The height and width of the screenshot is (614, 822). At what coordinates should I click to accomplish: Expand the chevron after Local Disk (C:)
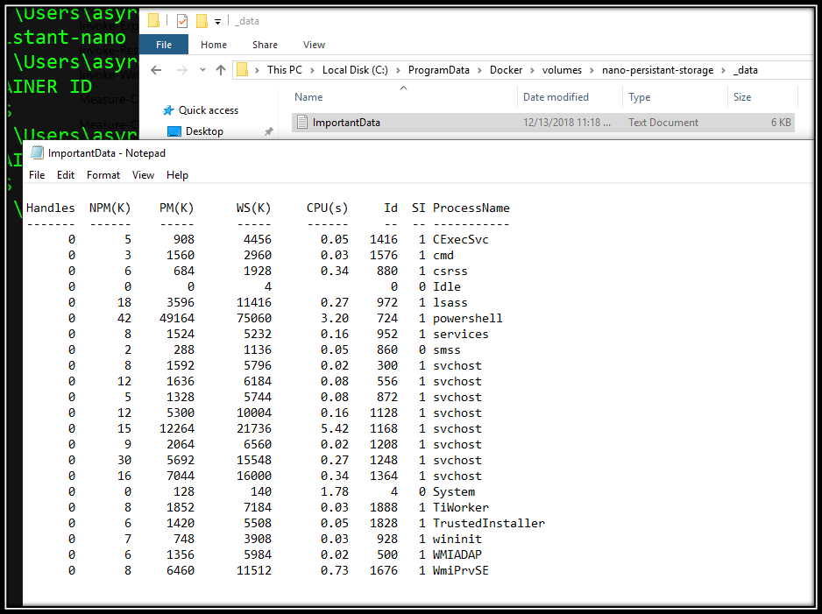[398, 70]
